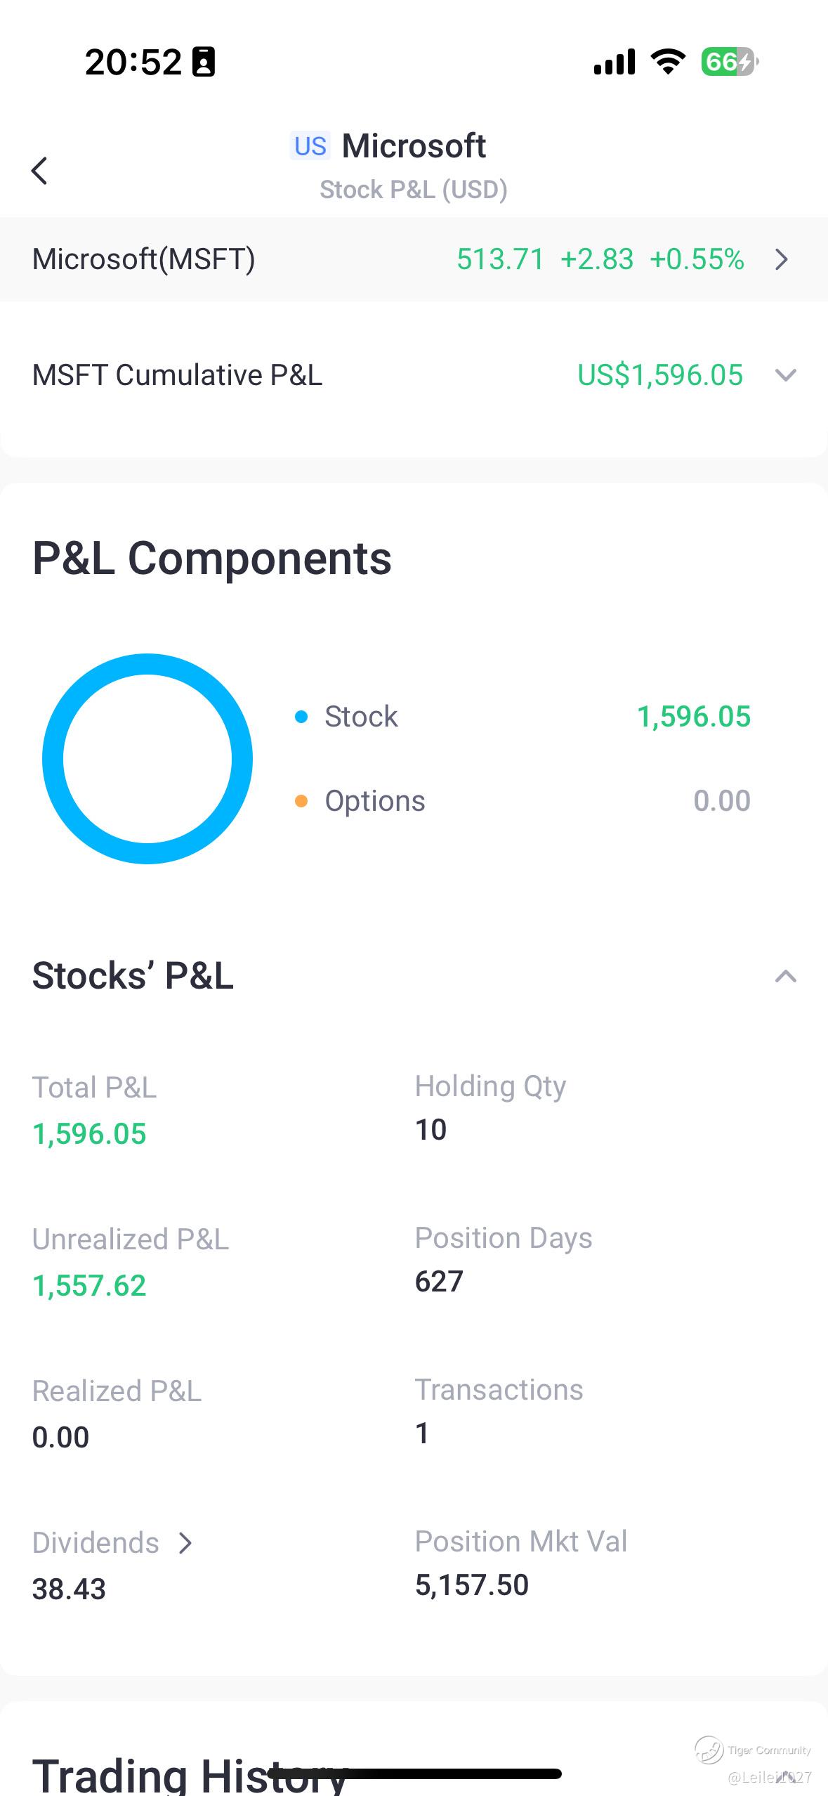Open the Dividends link
The width and height of the screenshot is (828, 1796).
pyautogui.click(x=96, y=1543)
